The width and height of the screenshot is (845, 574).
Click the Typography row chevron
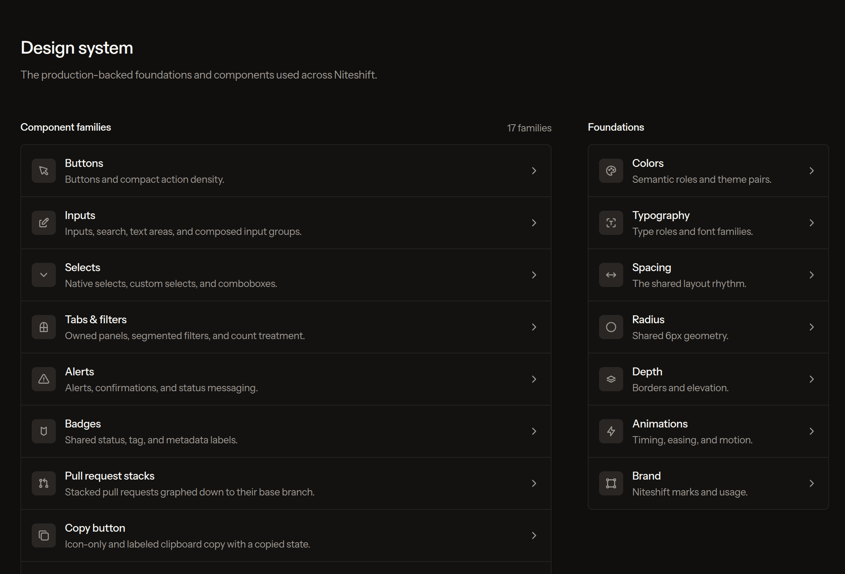pyautogui.click(x=812, y=223)
